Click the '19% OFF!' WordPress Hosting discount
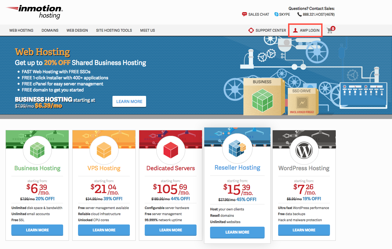Screen dimensions: 392x249 (x=312, y=199)
